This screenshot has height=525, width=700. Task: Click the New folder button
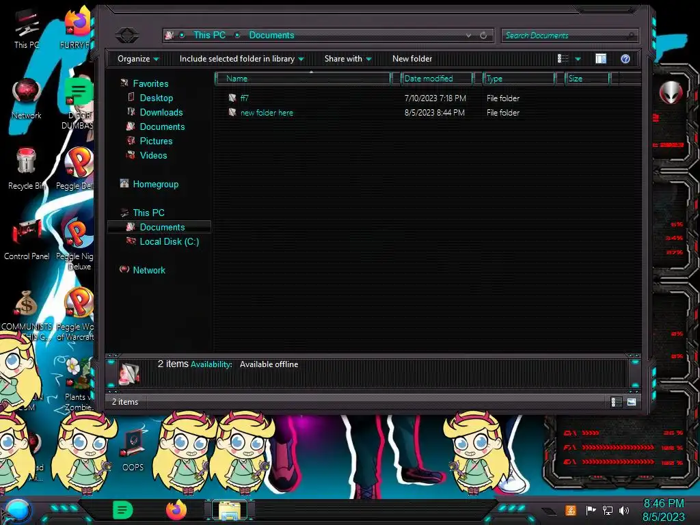point(412,59)
